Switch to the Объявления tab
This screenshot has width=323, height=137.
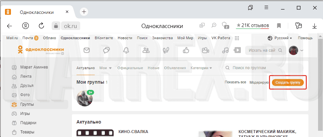point(175,68)
